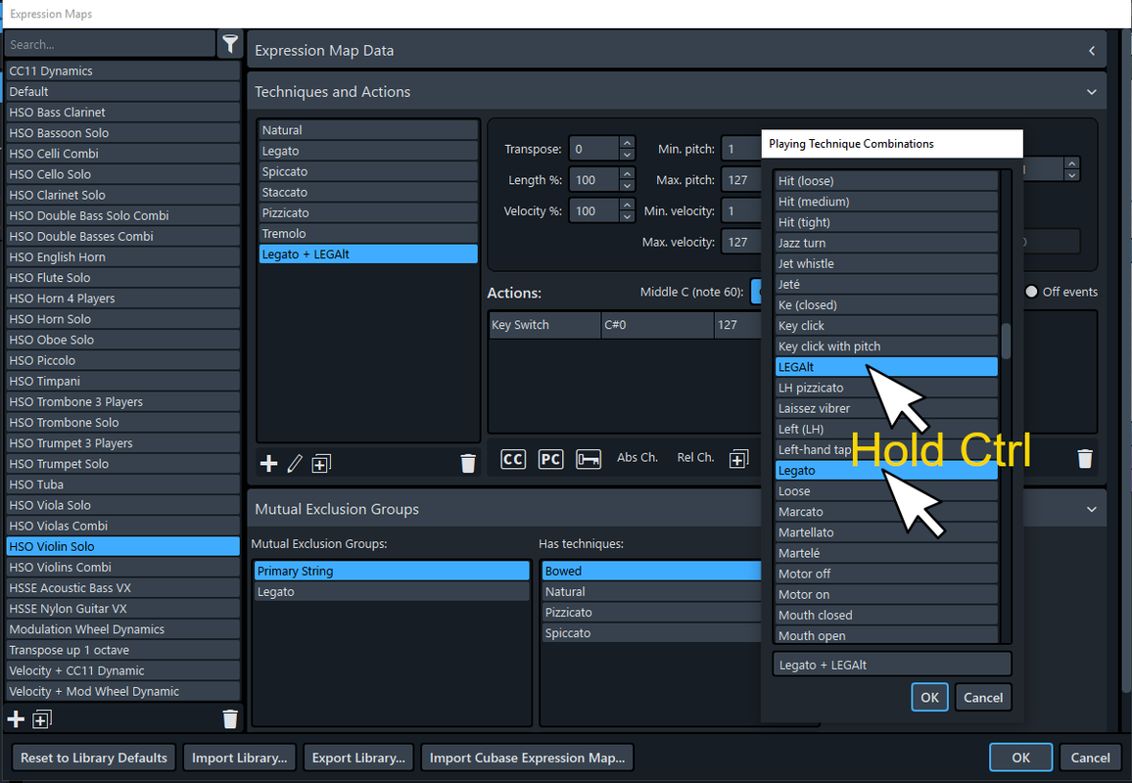This screenshot has width=1132, height=783.
Task: Click the Transpose input field
Action: pos(594,149)
